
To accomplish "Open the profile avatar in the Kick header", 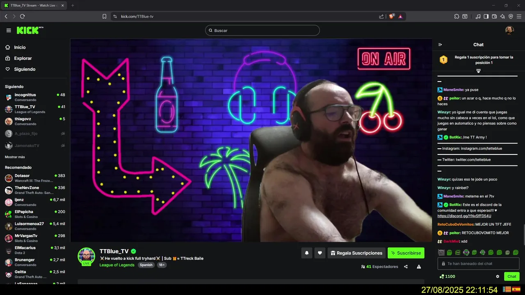I will coord(509,30).
